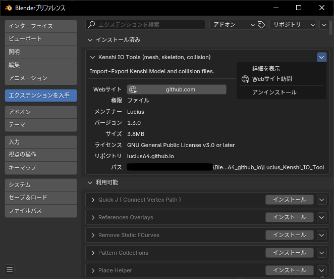334x279 pixels.
Task: Open options dropdown for Quick J
Action: pos(322,200)
